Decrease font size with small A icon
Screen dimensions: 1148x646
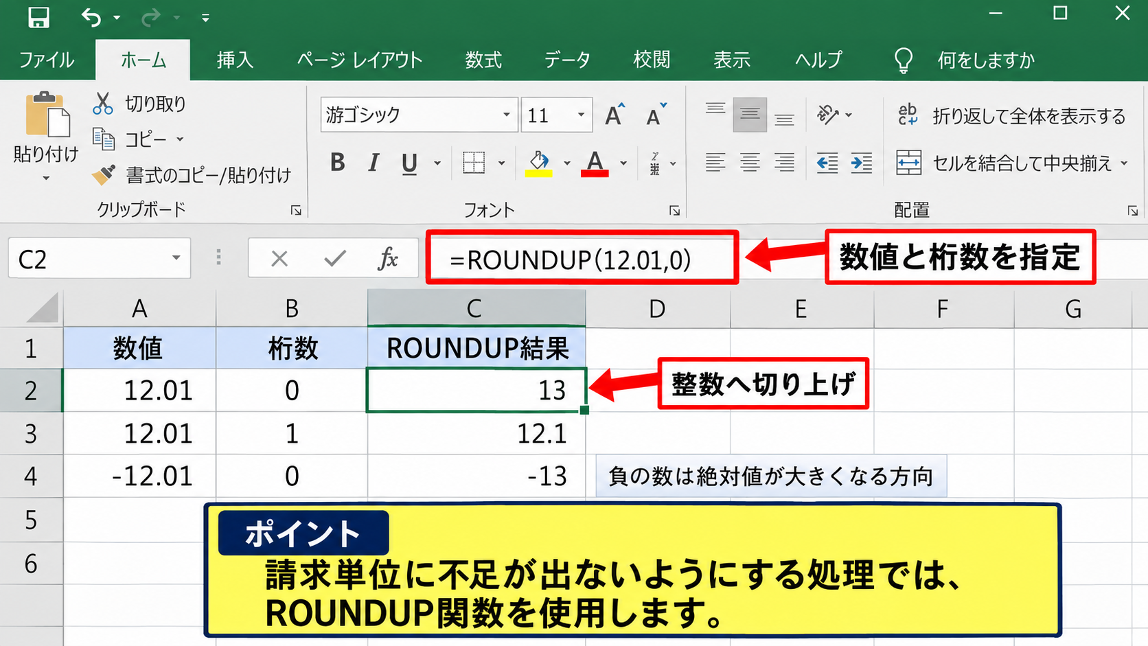coord(656,115)
